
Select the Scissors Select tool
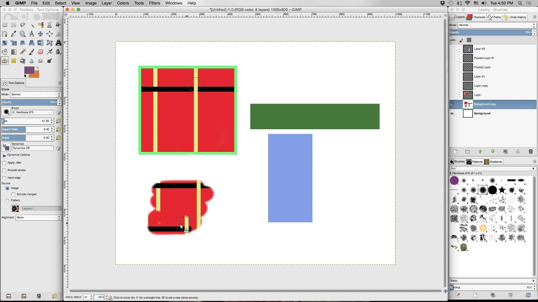pos(50,25)
